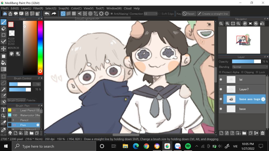
Task: Open the add-brush dropdown in Brush panel
Action: (20, 133)
